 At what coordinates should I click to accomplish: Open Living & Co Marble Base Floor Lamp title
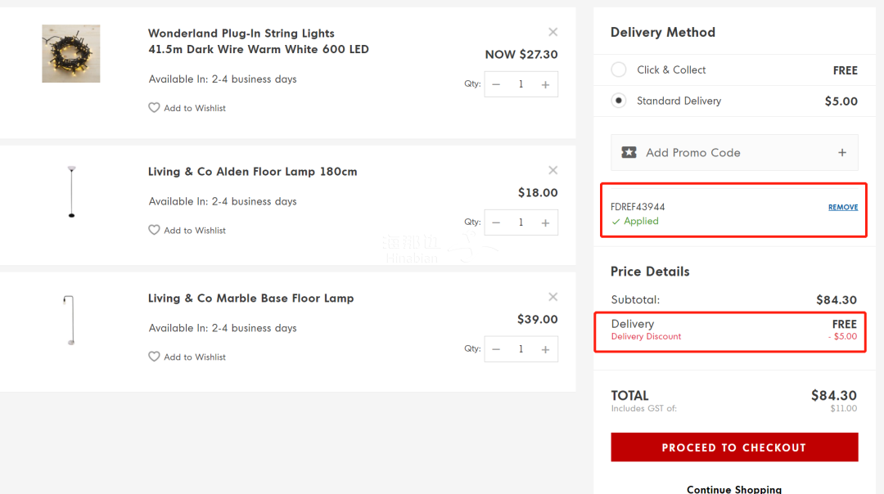tap(251, 298)
